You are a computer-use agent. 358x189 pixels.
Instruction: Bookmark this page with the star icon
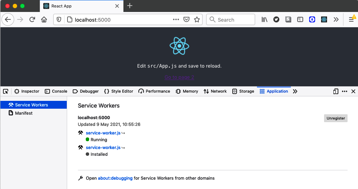pos(197,20)
